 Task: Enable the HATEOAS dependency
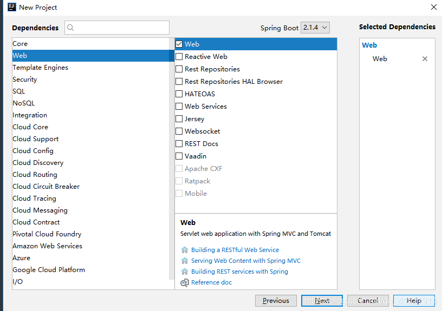pyautogui.click(x=179, y=94)
